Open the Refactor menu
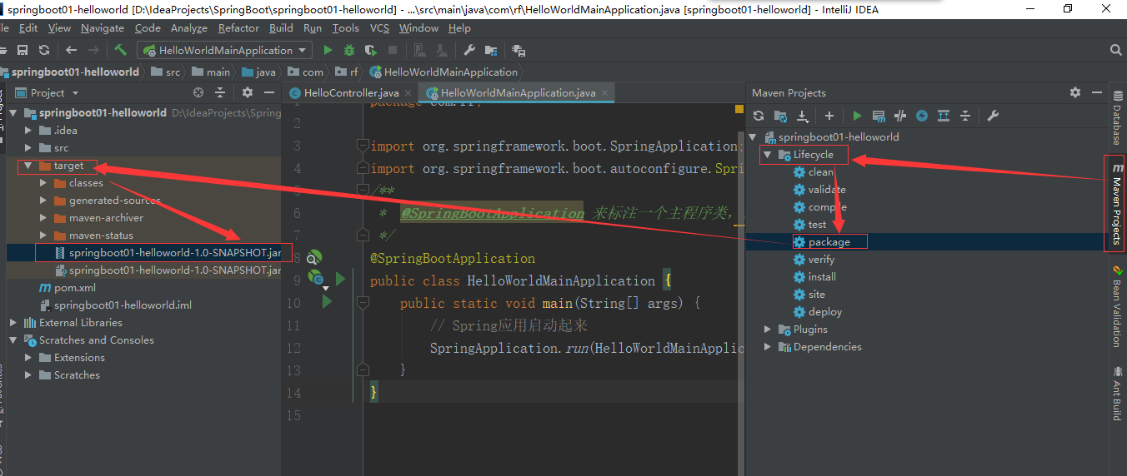1127x476 pixels. point(239,27)
